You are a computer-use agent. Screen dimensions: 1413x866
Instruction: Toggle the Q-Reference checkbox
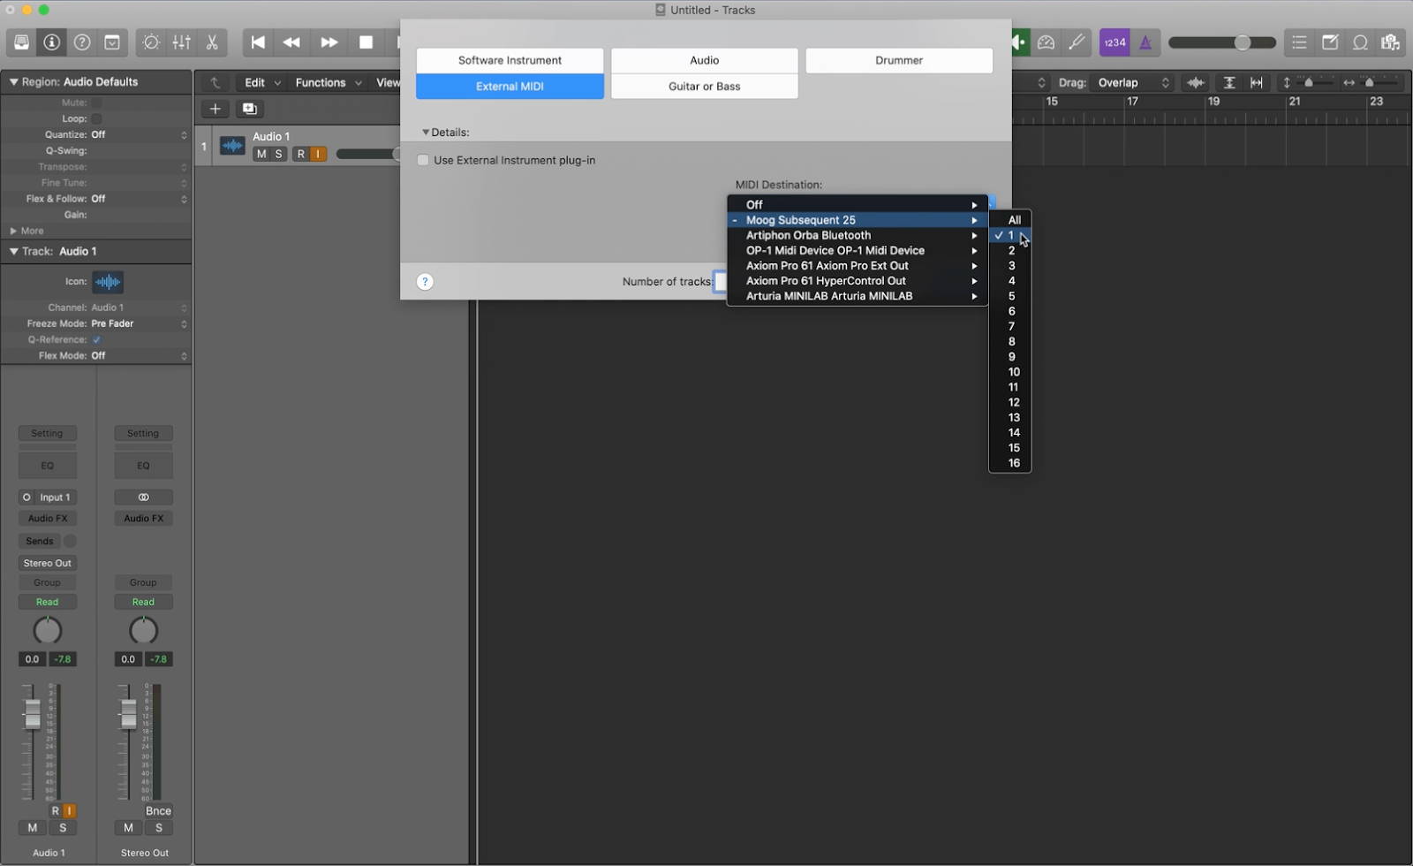pos(96,339)
